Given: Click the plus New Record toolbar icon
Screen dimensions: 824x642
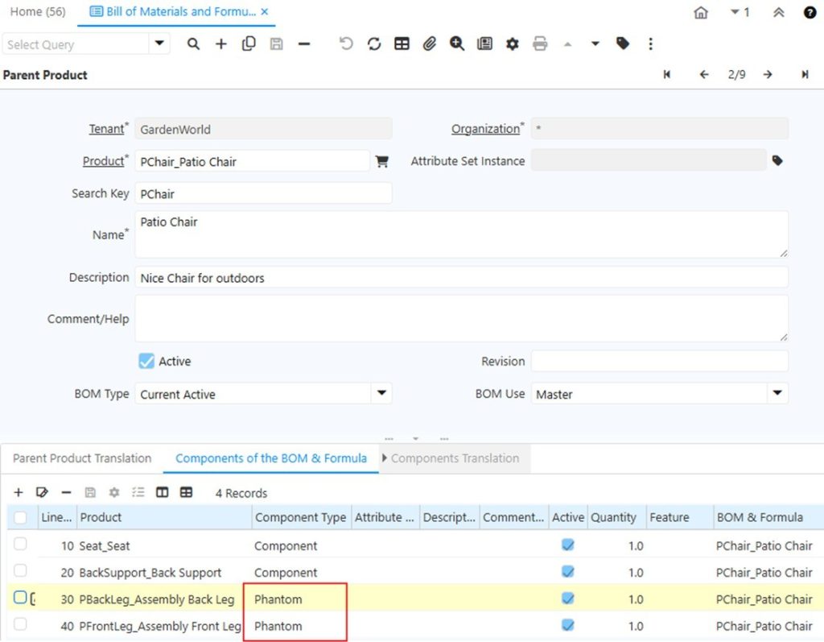Looking at the screenshot, I should click(x=220, y=44).
